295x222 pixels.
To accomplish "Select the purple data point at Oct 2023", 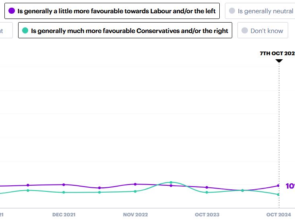I will (x=207, y=187).
